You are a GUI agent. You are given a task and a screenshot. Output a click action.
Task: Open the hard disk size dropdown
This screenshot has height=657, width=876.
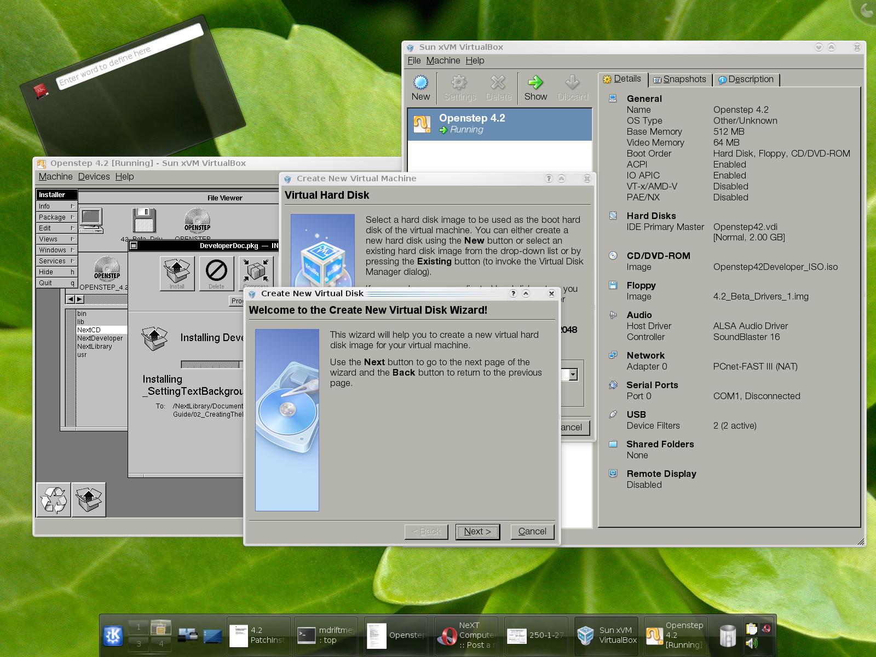(x=572, y=374)
